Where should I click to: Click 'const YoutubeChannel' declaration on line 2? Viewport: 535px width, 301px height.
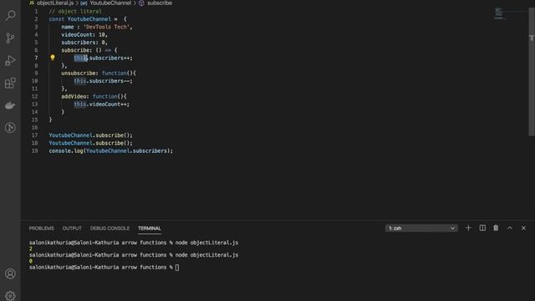[x=80, y=19]
